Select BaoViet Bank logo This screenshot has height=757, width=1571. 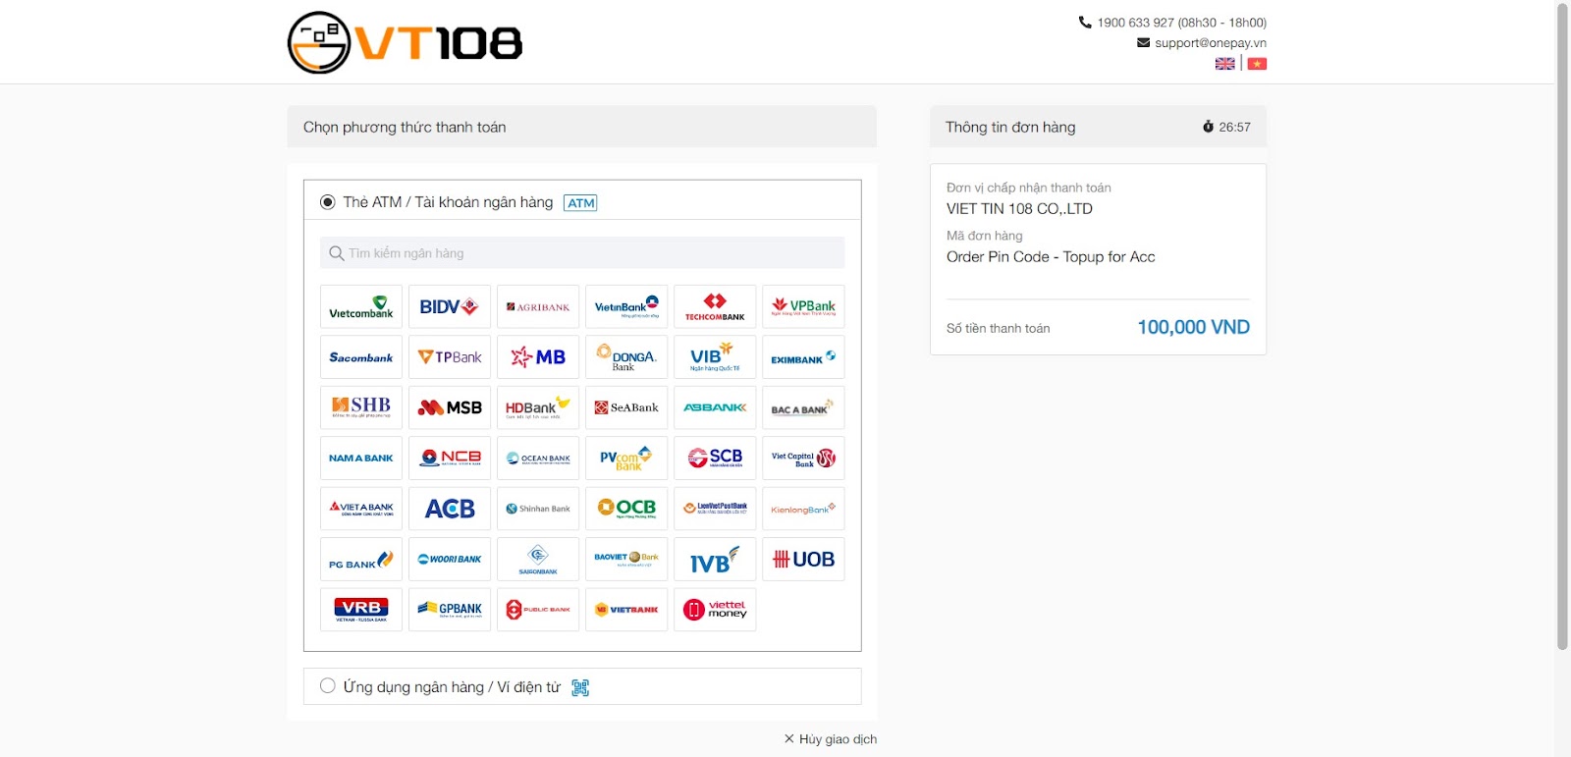tap(626, 560)
